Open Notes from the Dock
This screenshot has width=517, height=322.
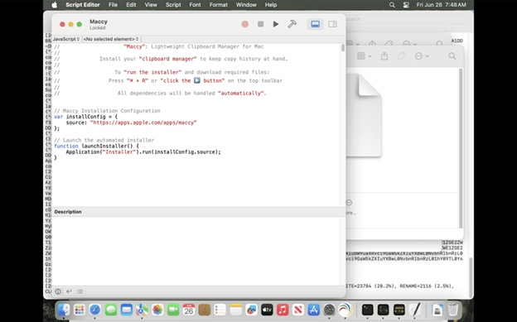tap(236, 310)
